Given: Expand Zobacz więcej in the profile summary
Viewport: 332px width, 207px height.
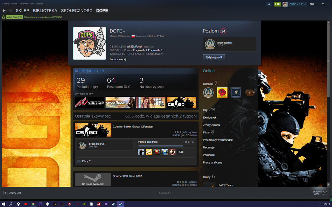Looking at the screenshot, I should [x=118, y=59].
